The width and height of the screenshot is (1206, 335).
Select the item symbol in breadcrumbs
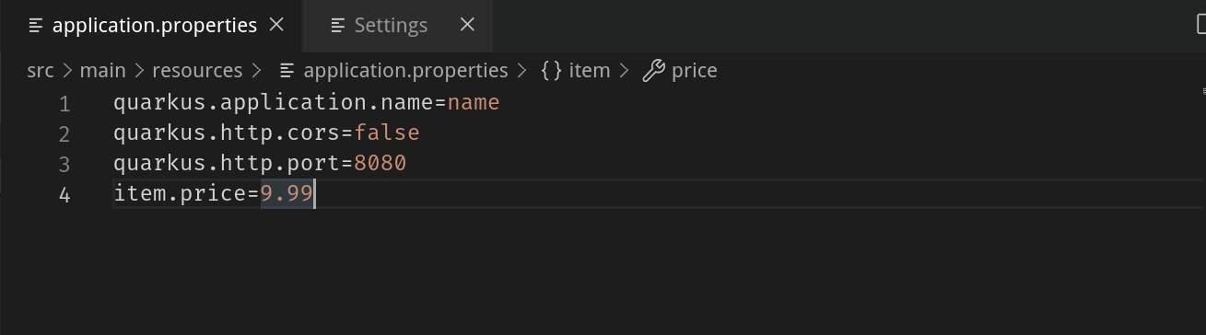click(x=590, y=71)
